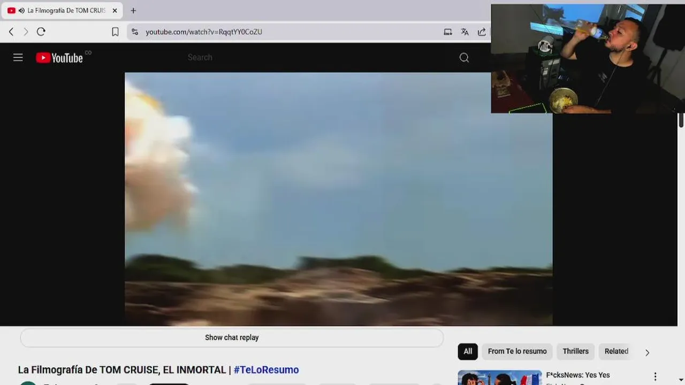Select the La Filmografía De TOM CRUISE tab
Image resolution: width=685 pixels, height=385 pixels.
(62, 11)
